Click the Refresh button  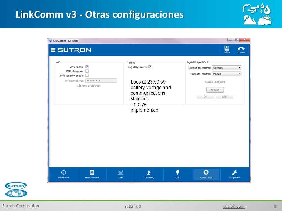[215, 90]
